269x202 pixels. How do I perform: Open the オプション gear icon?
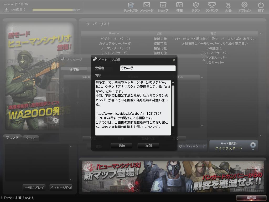[x=245, y=7]
